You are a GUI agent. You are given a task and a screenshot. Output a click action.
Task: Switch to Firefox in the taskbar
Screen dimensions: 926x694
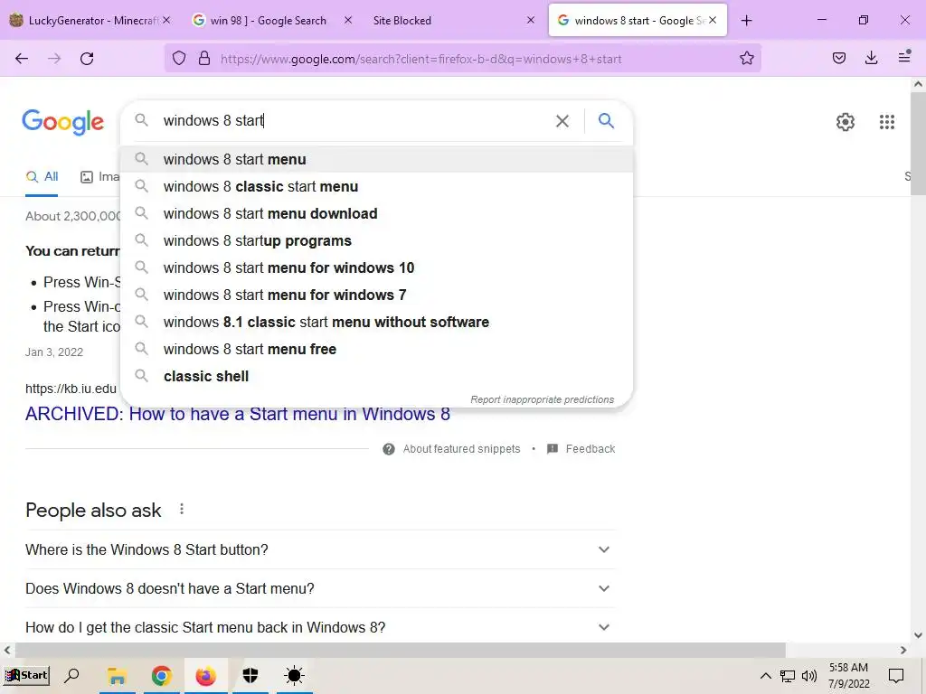(205, 676)
